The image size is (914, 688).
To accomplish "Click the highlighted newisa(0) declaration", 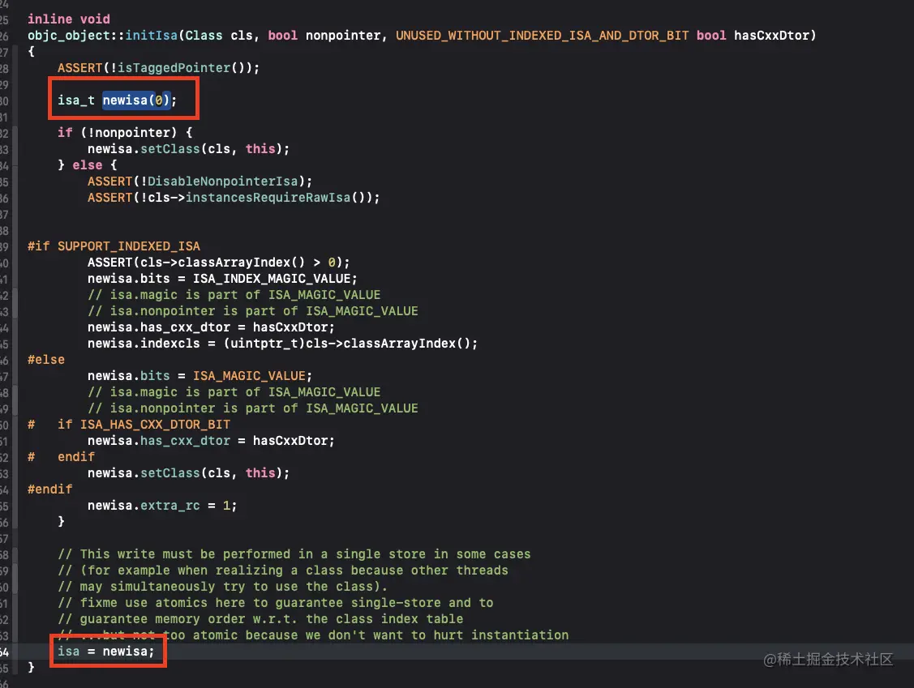I will pyautogui.click(x=136, y=100).
